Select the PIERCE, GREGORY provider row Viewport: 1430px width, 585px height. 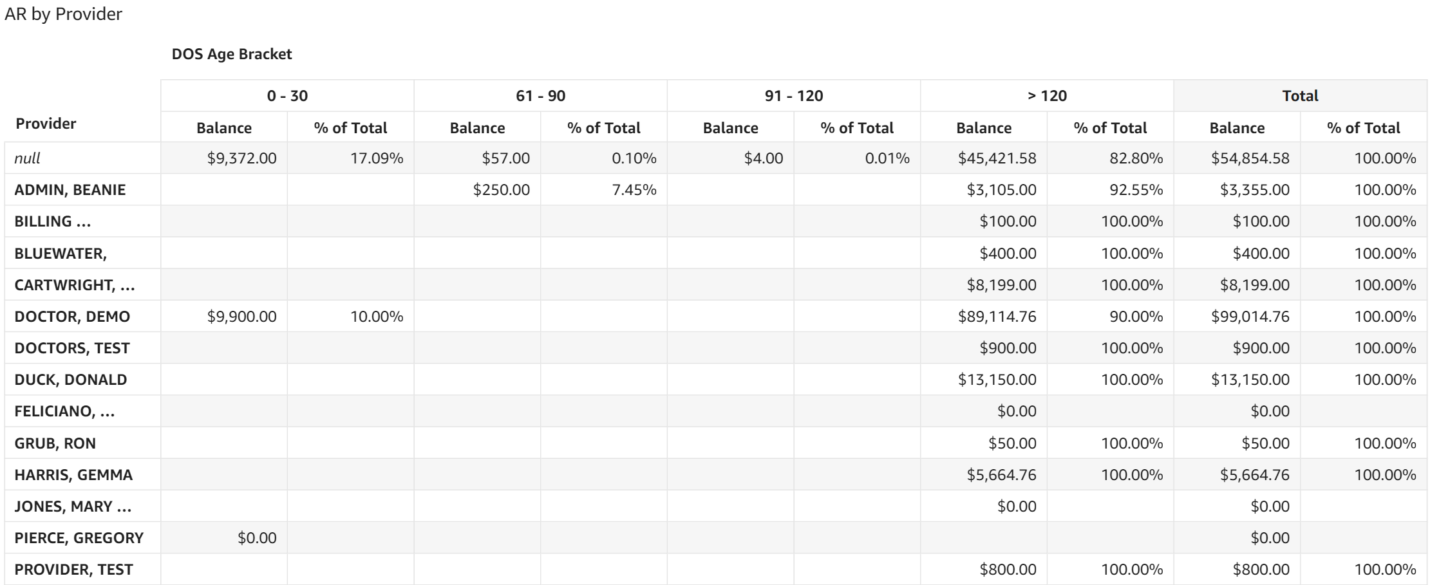click(79, 538)
